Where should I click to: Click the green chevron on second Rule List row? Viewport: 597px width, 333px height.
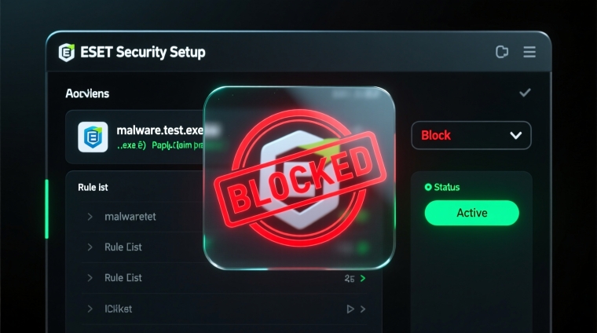[x=363, y=279]
